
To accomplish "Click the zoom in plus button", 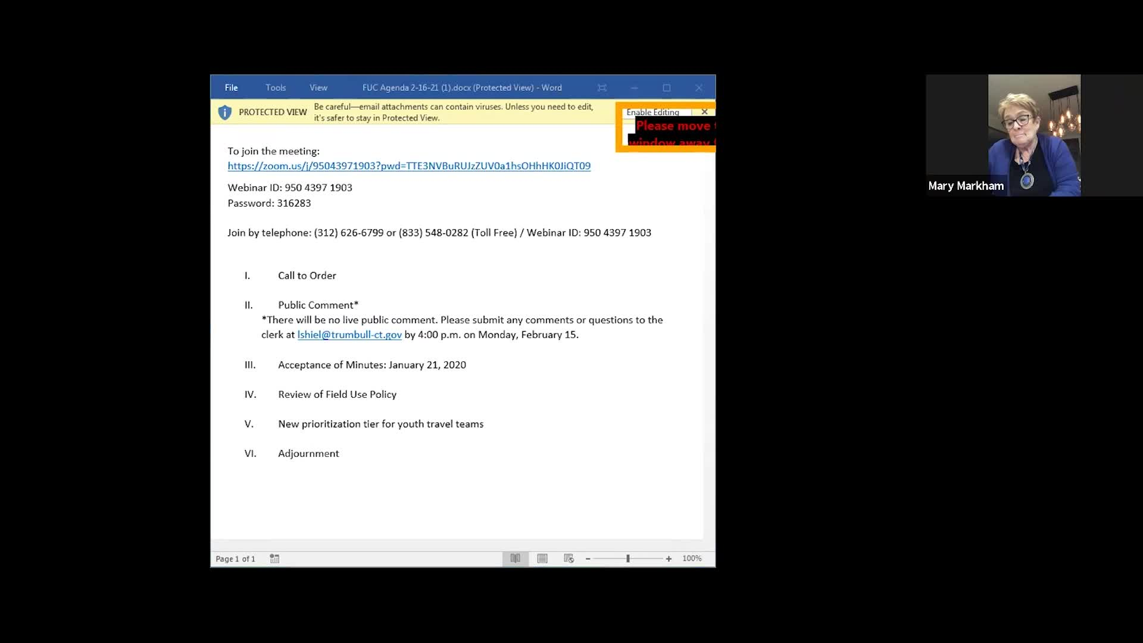I will (x=669, y=558).
